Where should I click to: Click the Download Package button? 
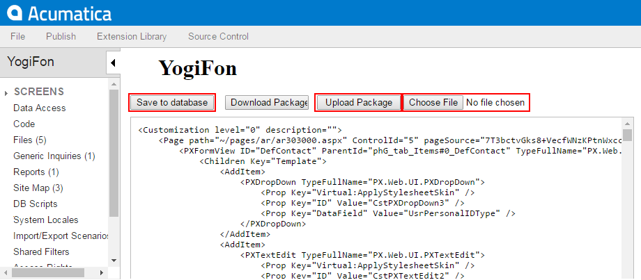coord(267,103)
